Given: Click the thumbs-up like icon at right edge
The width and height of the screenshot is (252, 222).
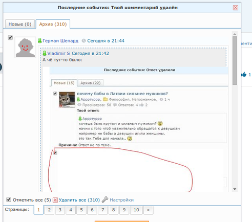Looking at the screenshot, I should pyautogui.click(x=244, y=75).
